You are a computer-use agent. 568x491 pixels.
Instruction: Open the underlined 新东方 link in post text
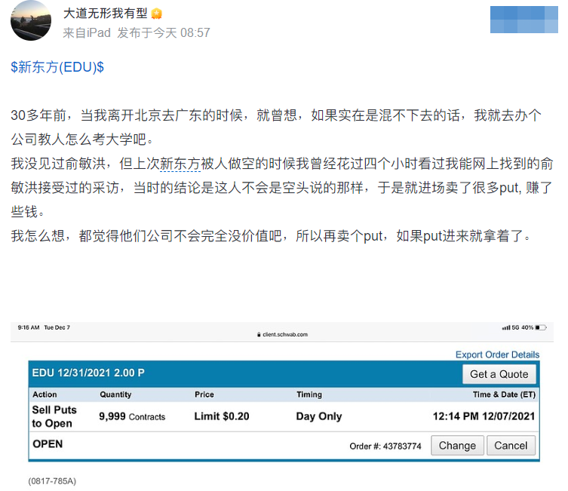coord(180,164)
